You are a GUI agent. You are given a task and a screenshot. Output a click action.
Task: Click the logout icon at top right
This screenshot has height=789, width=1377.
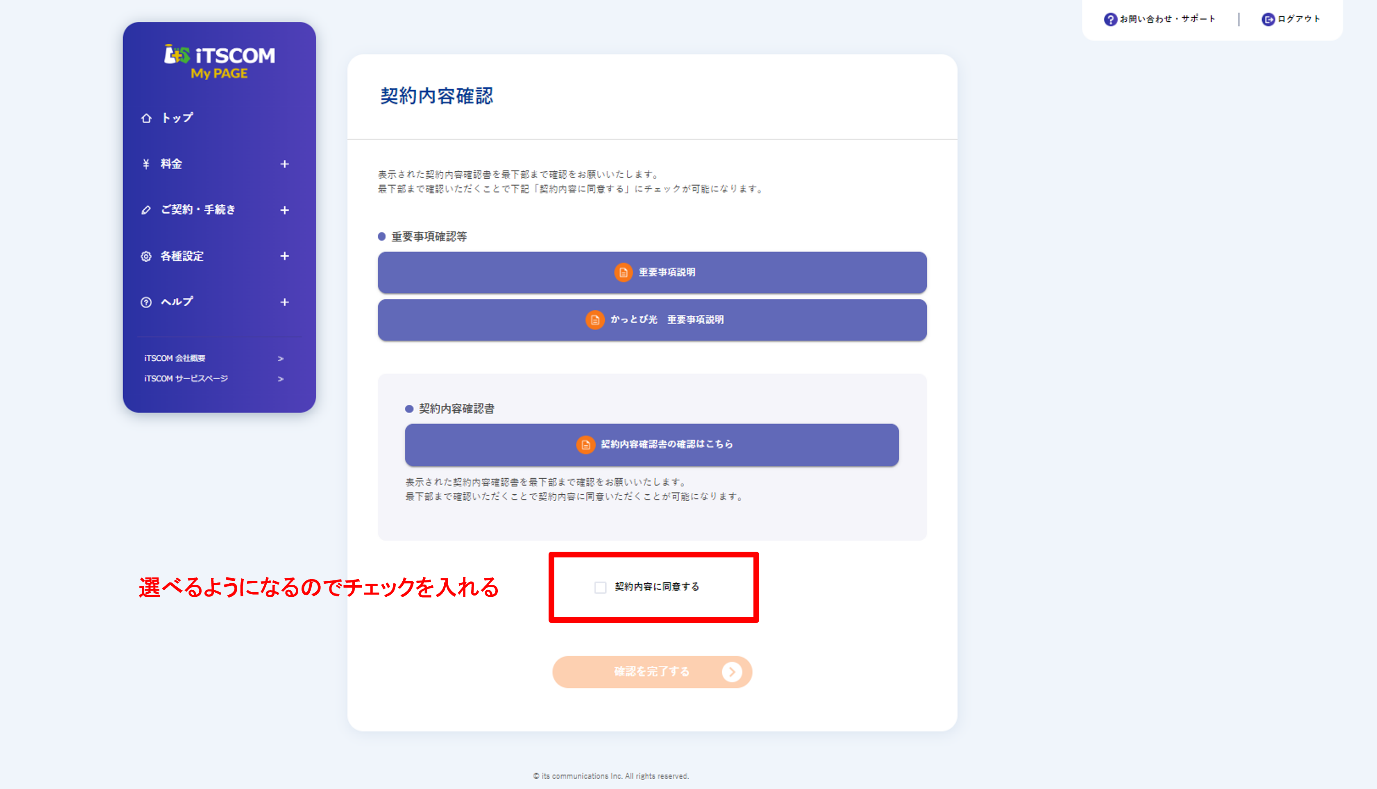coord(1268,20)
